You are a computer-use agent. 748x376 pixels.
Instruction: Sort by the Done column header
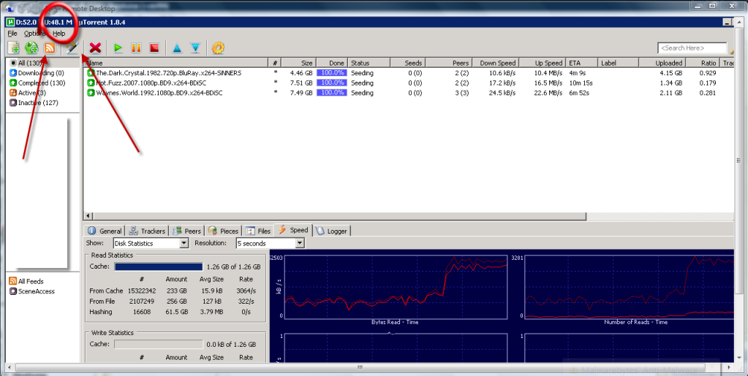click(331, 63)
